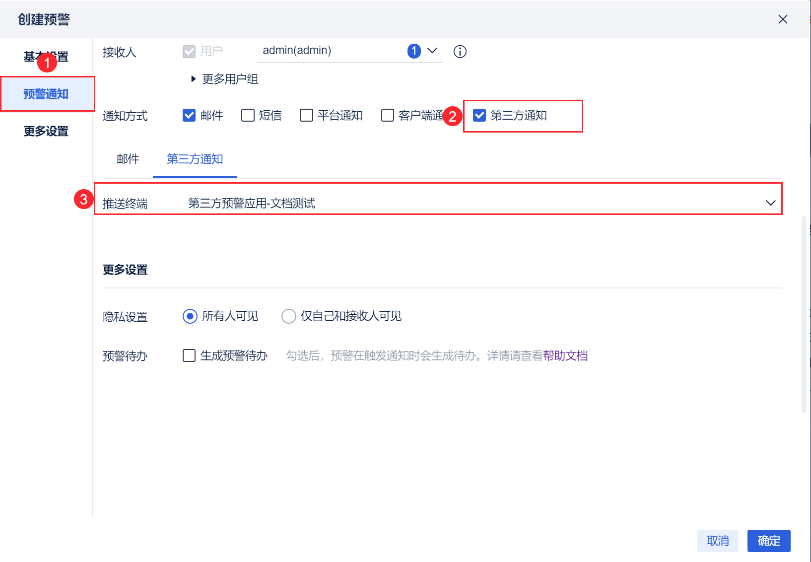Check the 平台通知 checkbox
This screenshot has height=562, width=811.
click(307, 115)
